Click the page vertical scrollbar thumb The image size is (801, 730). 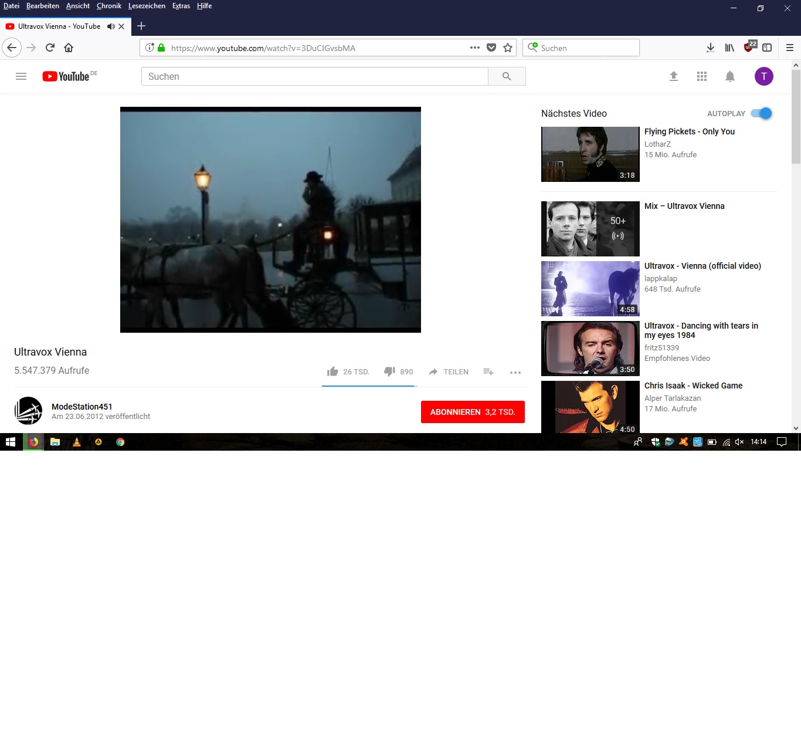coord(796,116)
